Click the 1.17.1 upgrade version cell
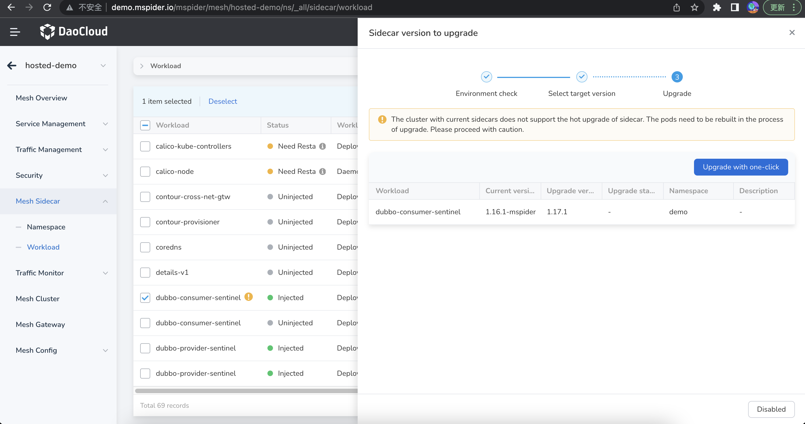805x424 pixels. [557, 212]
